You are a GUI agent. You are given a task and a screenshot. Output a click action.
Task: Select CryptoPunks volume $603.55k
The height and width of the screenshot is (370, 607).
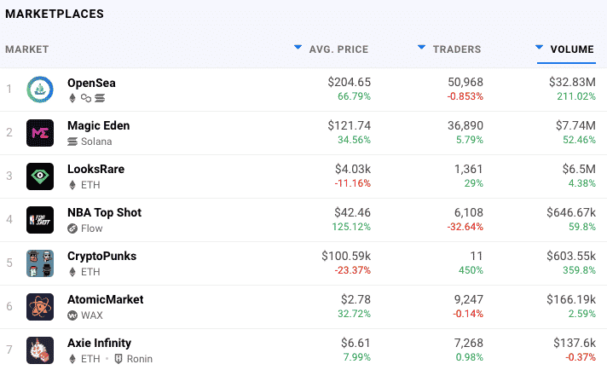571,256
